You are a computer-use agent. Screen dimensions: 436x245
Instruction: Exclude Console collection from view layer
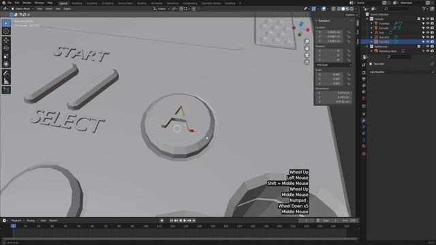(x=419, y=19)
